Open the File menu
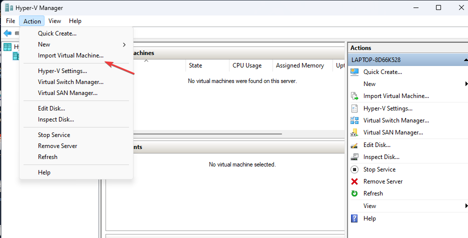This screenshot has width=468, height=238. pyautogui.click(x=10, y=21)
